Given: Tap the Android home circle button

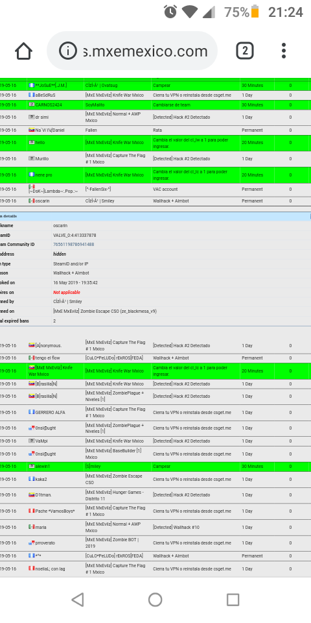Looking at the screenshot, I should [x=155, y=600].
